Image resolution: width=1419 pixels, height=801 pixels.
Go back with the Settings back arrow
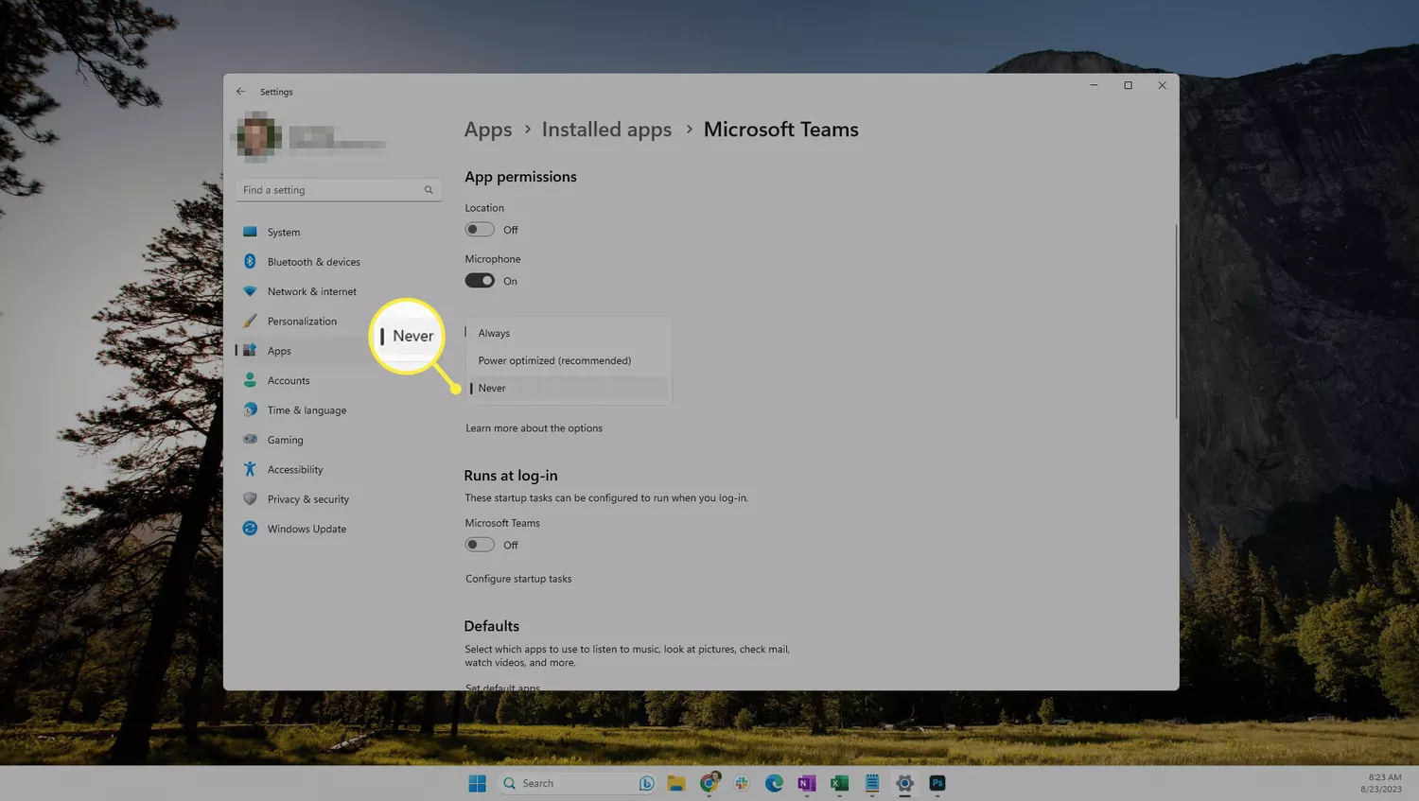[240, 92]
